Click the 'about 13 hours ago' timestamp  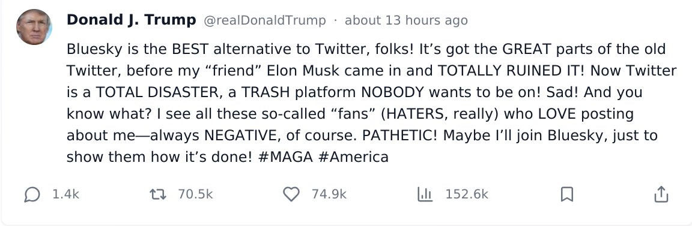click(406, 21)
